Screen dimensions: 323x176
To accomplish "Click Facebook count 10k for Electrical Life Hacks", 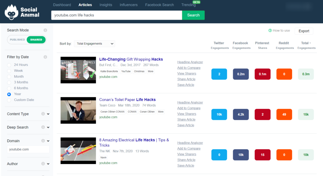I will point(241,155).
